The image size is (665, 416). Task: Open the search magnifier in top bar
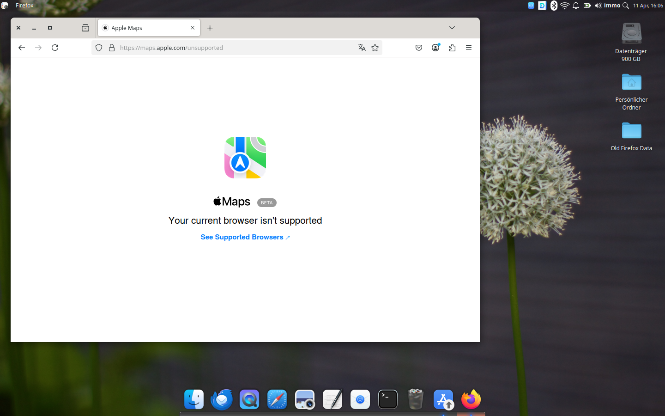click(626, 6)
